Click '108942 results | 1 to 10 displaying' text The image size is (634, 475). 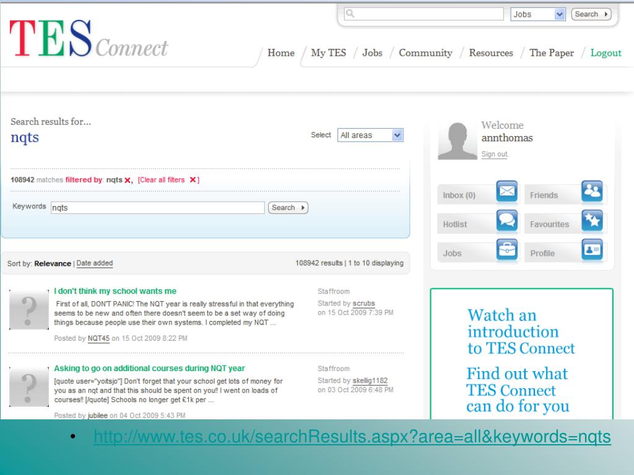pos(349,263)
